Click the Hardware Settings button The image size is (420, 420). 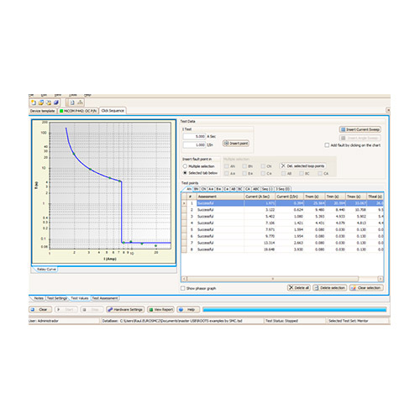pos(125,309)
